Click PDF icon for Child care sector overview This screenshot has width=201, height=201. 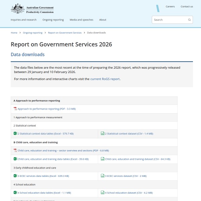click(15, 151)
